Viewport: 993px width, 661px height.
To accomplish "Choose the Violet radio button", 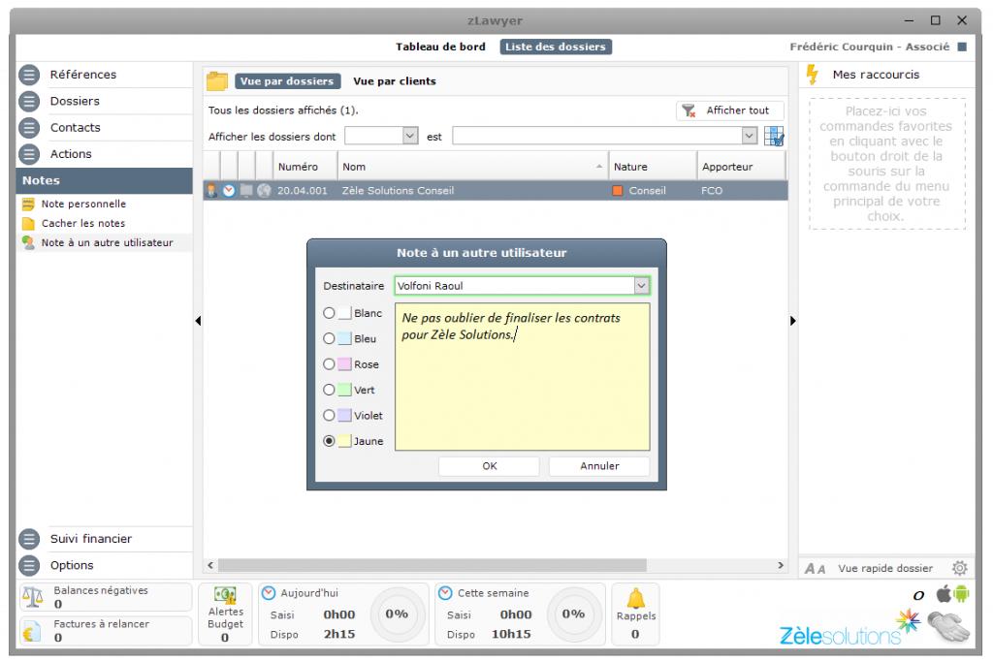I will coord(330,416).
